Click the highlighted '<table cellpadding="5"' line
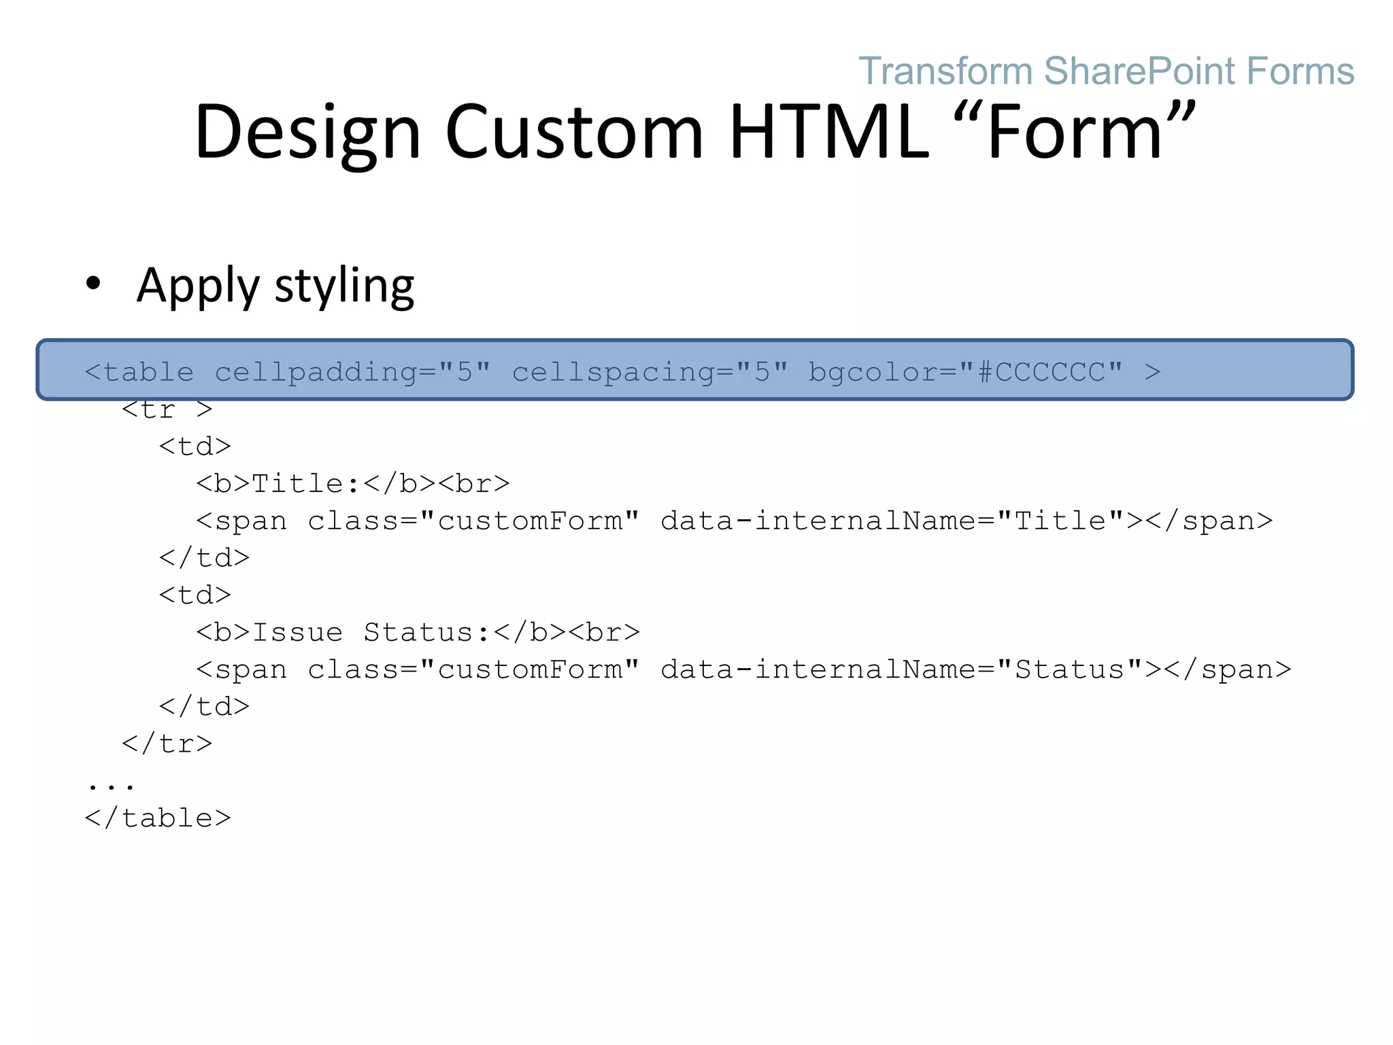1393x1045 pixels. (694, 369)
